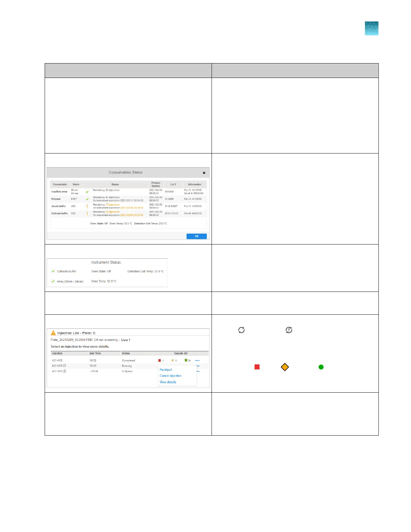
Task: Click the Status column header in Consumables Status
Action: coord(115,184)
